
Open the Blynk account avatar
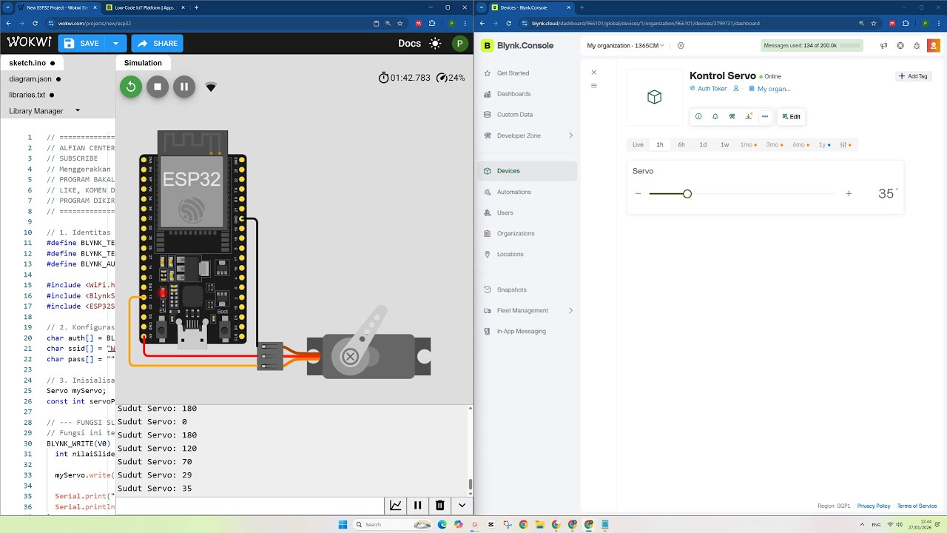pos(934,45)
